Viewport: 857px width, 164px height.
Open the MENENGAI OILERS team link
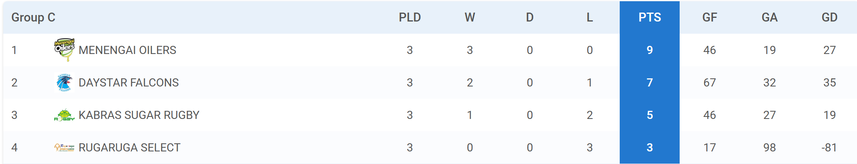click(127, 50)
